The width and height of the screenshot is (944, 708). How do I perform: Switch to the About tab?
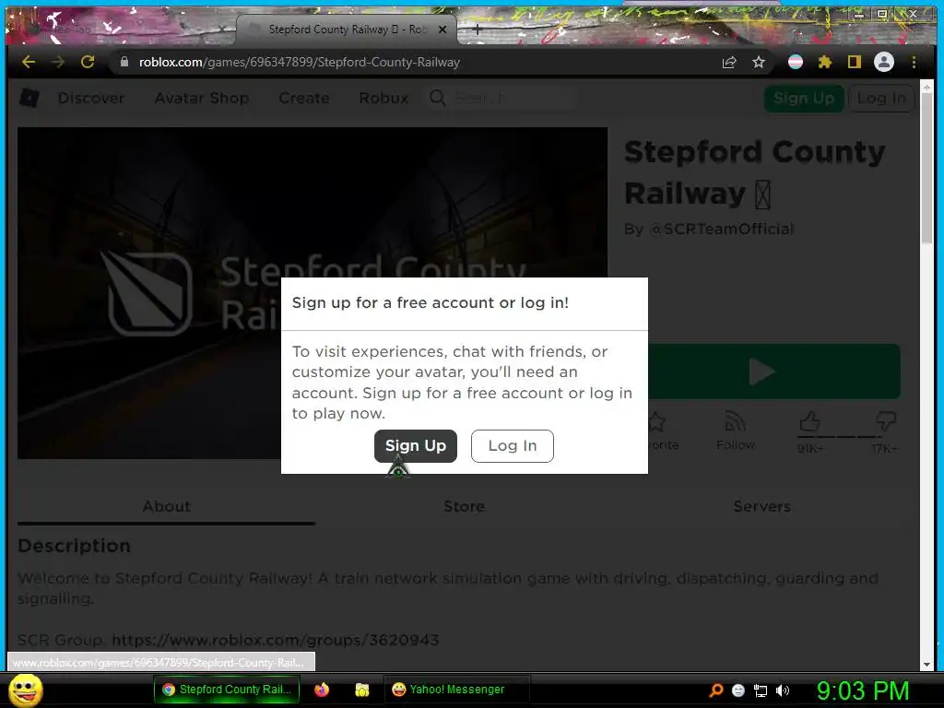click(166, 506)
